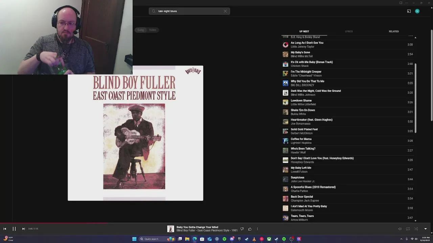Image resolution: width=433 pixels, height=243 pixels.
Task: Open Discord from taskbar
Action: [x=232, y=239]
